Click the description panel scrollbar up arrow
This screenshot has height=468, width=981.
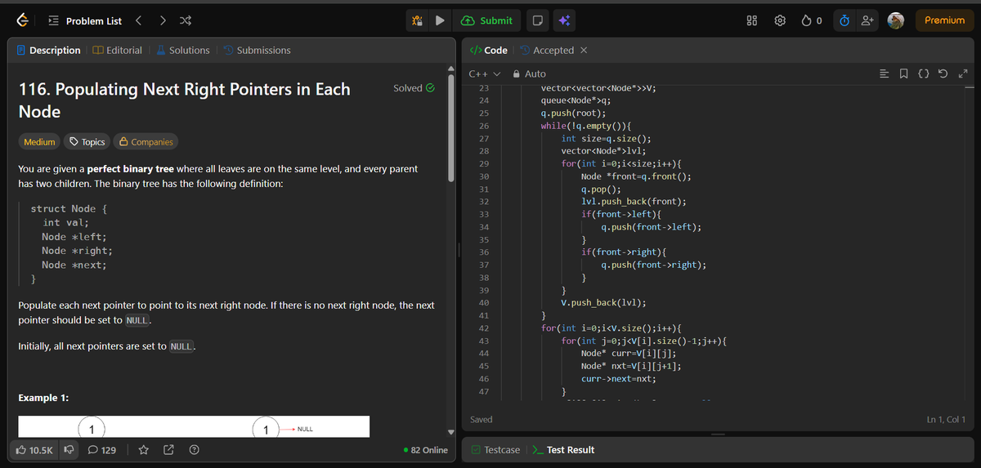pyautogui.click(x=450, y=68)
